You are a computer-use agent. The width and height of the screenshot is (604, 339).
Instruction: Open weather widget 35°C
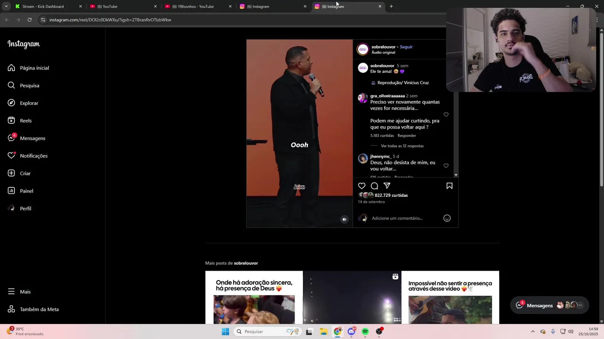pyautogui.click(x=26, y=331)
